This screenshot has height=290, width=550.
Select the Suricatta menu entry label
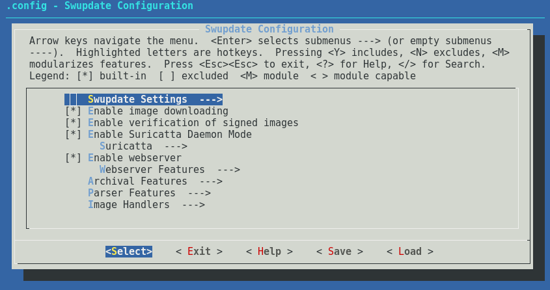pyautogui.click(x=126, y=146)
